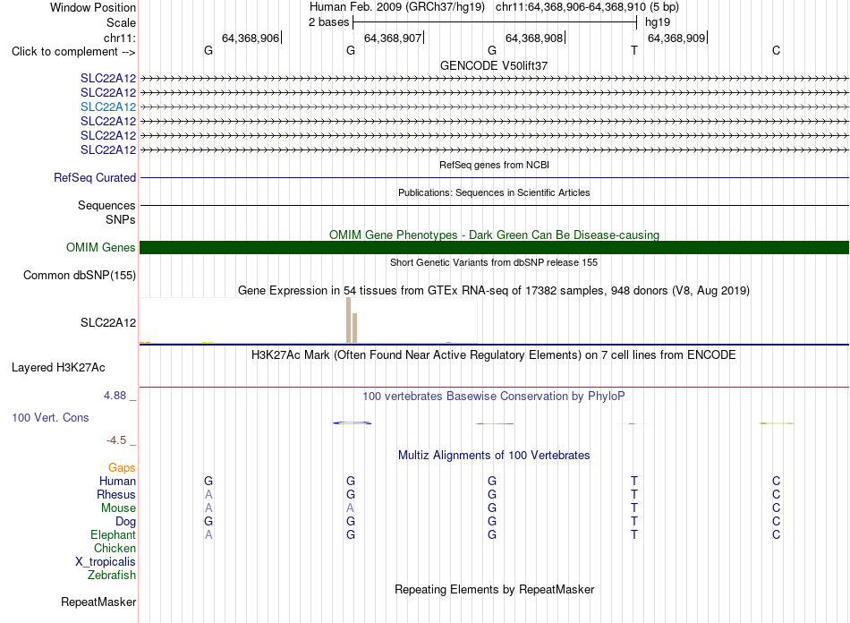The image size is (850, 623).
Task: Click the 2 bases scale bar
Action: pyautogui.click(x=495, y=22)
